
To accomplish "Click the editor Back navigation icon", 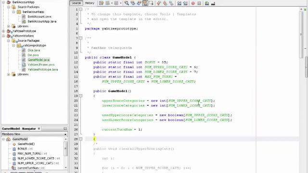I will click(x=107, y=3).
